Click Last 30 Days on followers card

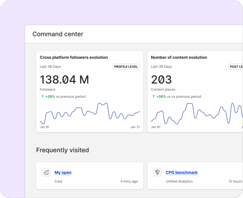click(50, 67)
